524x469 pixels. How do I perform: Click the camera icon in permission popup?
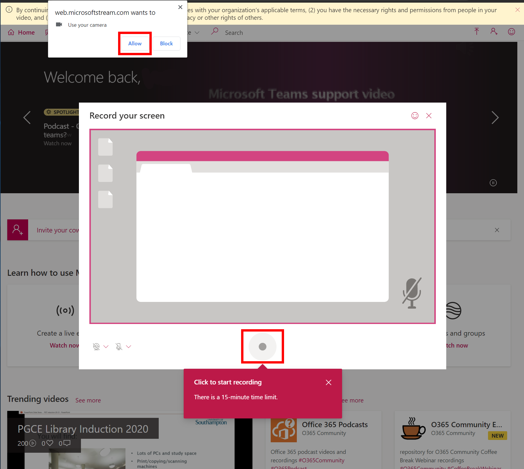coord(59,24)
